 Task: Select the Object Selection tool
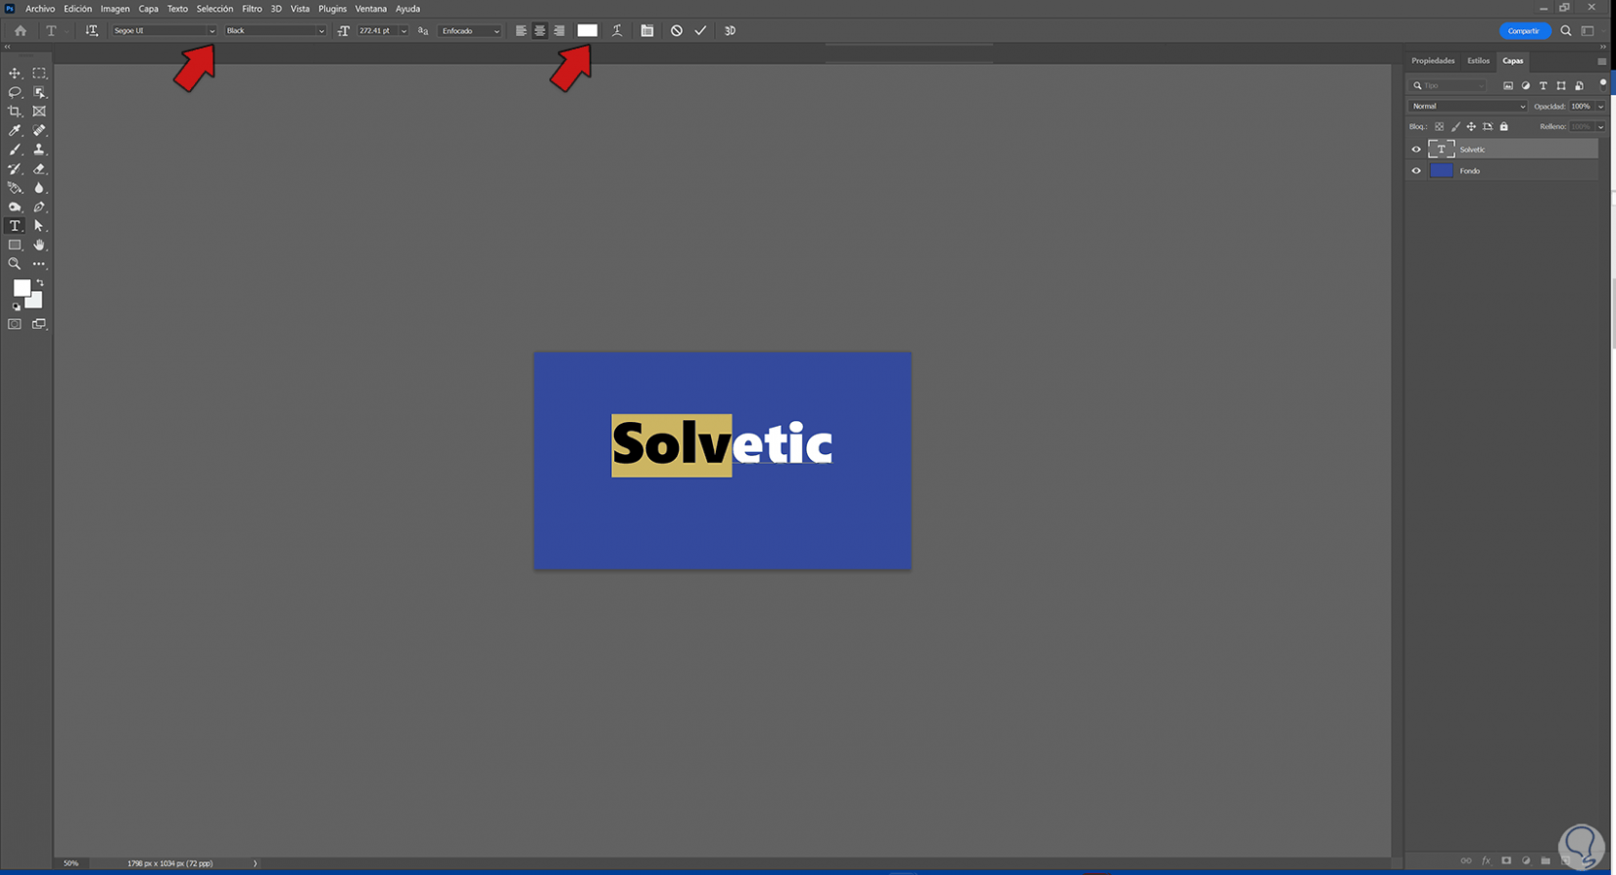point(39,92)
